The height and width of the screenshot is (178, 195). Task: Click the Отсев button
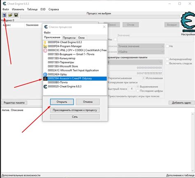coord(130,25)
